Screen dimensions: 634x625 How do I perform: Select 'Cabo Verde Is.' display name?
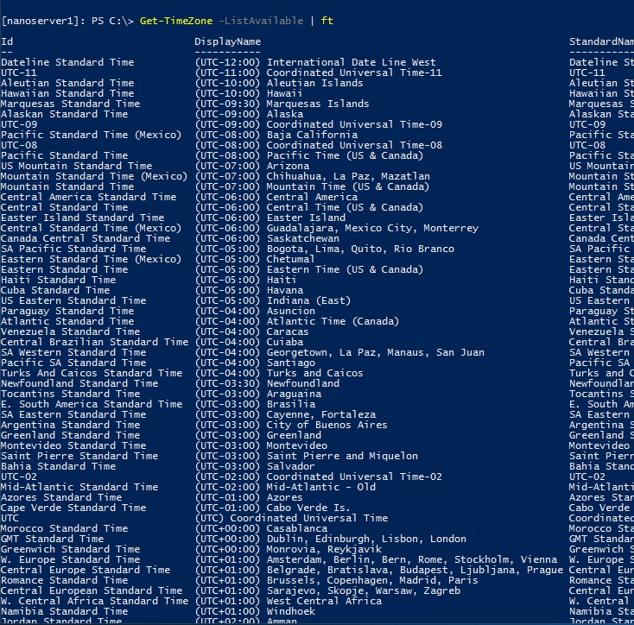coord(308,508)
